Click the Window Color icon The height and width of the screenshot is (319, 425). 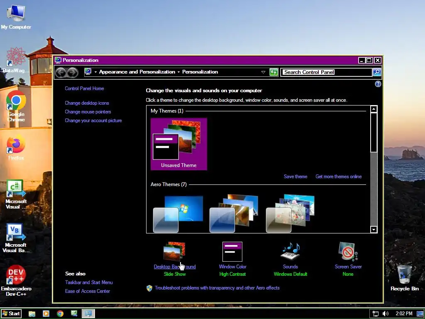click(x=232, y=251)
